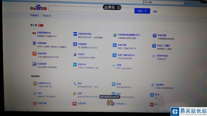Select the capture vertical scrolling area icon
The height and width of the screenshot is (116, 207).
110,103
